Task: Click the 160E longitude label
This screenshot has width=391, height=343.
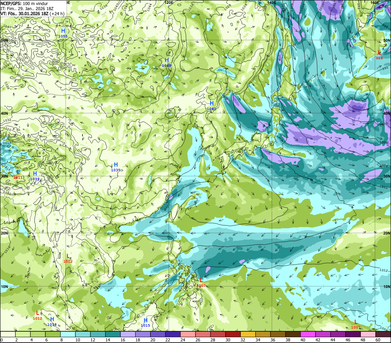Action: [375, 2]
